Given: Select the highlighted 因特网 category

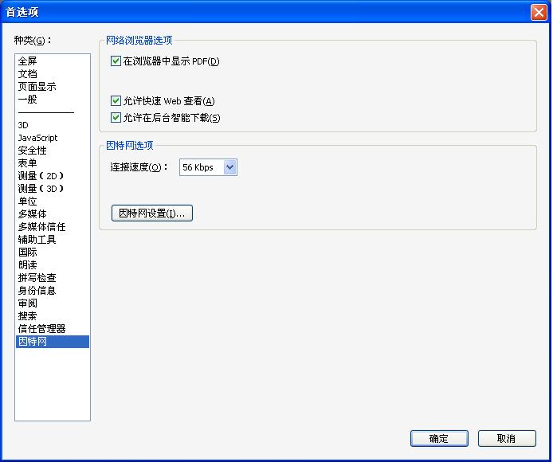Looking at the screenshot, I should 53,342.
